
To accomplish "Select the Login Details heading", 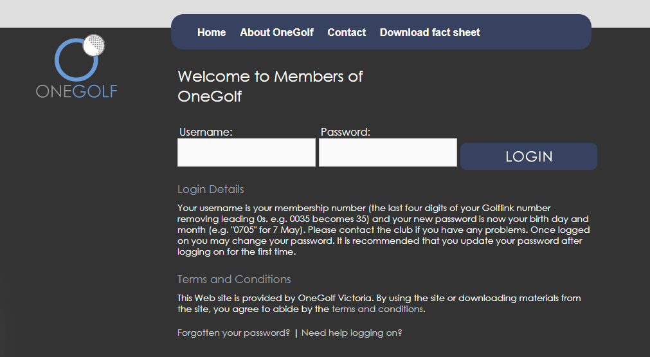I will tap(211, 189).
